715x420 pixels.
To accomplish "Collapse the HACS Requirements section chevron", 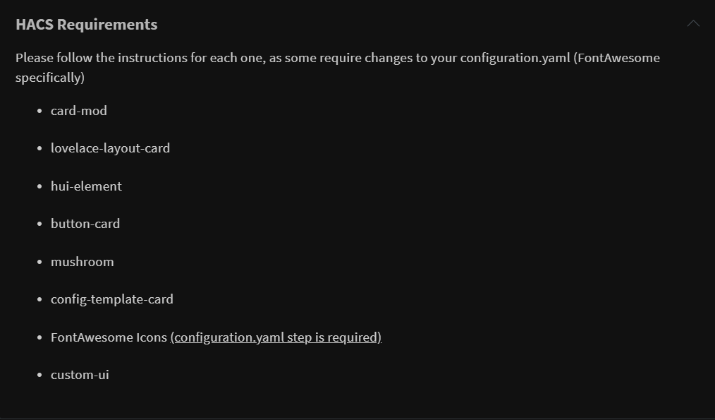I will (693, 24).
